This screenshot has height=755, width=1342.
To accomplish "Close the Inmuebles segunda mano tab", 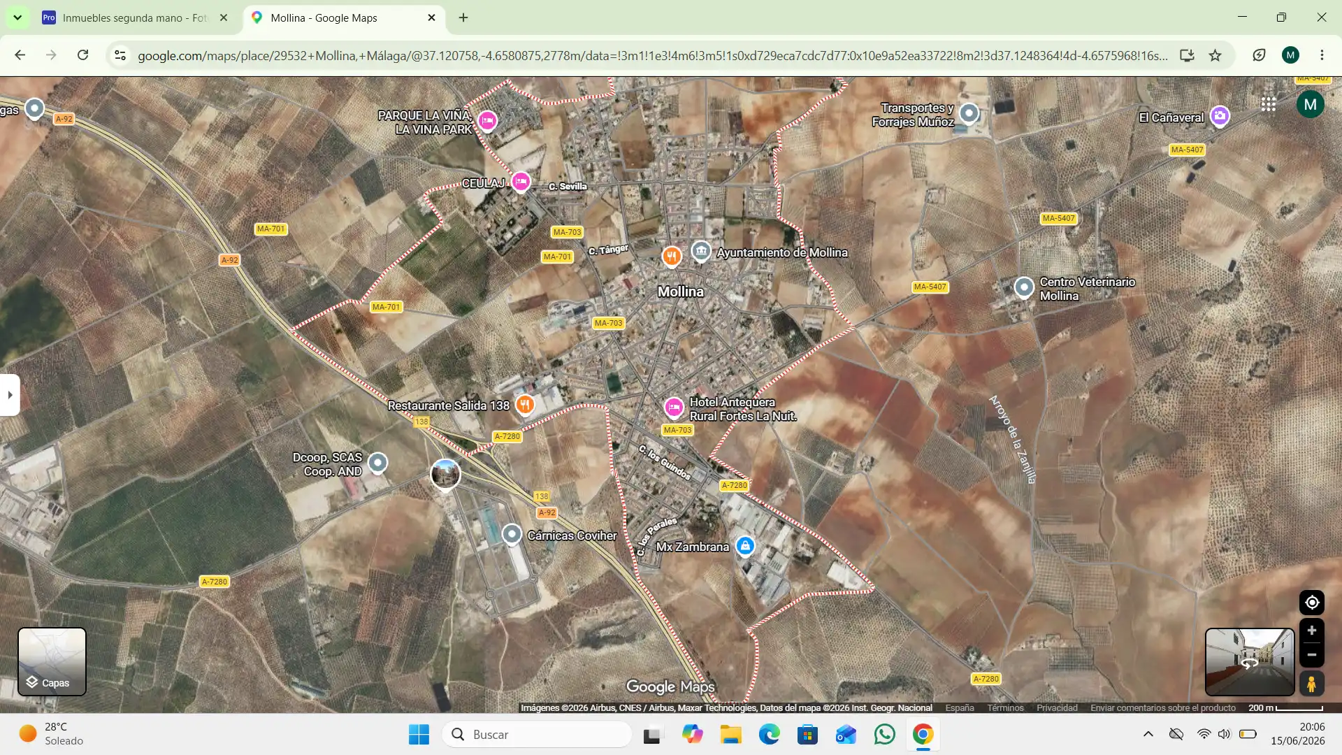I will [x=224, y=18].
